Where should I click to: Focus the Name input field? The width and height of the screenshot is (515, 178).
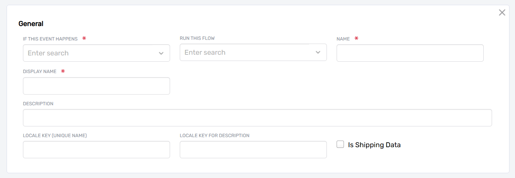pos(410,53)
